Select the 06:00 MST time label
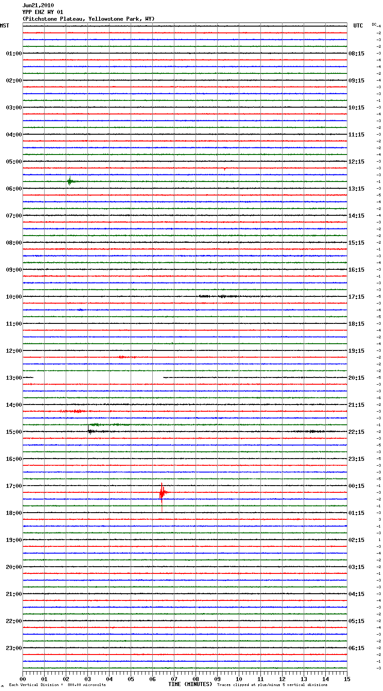The height and width of the screenshot is (691, 383). [x=14, y=189]
